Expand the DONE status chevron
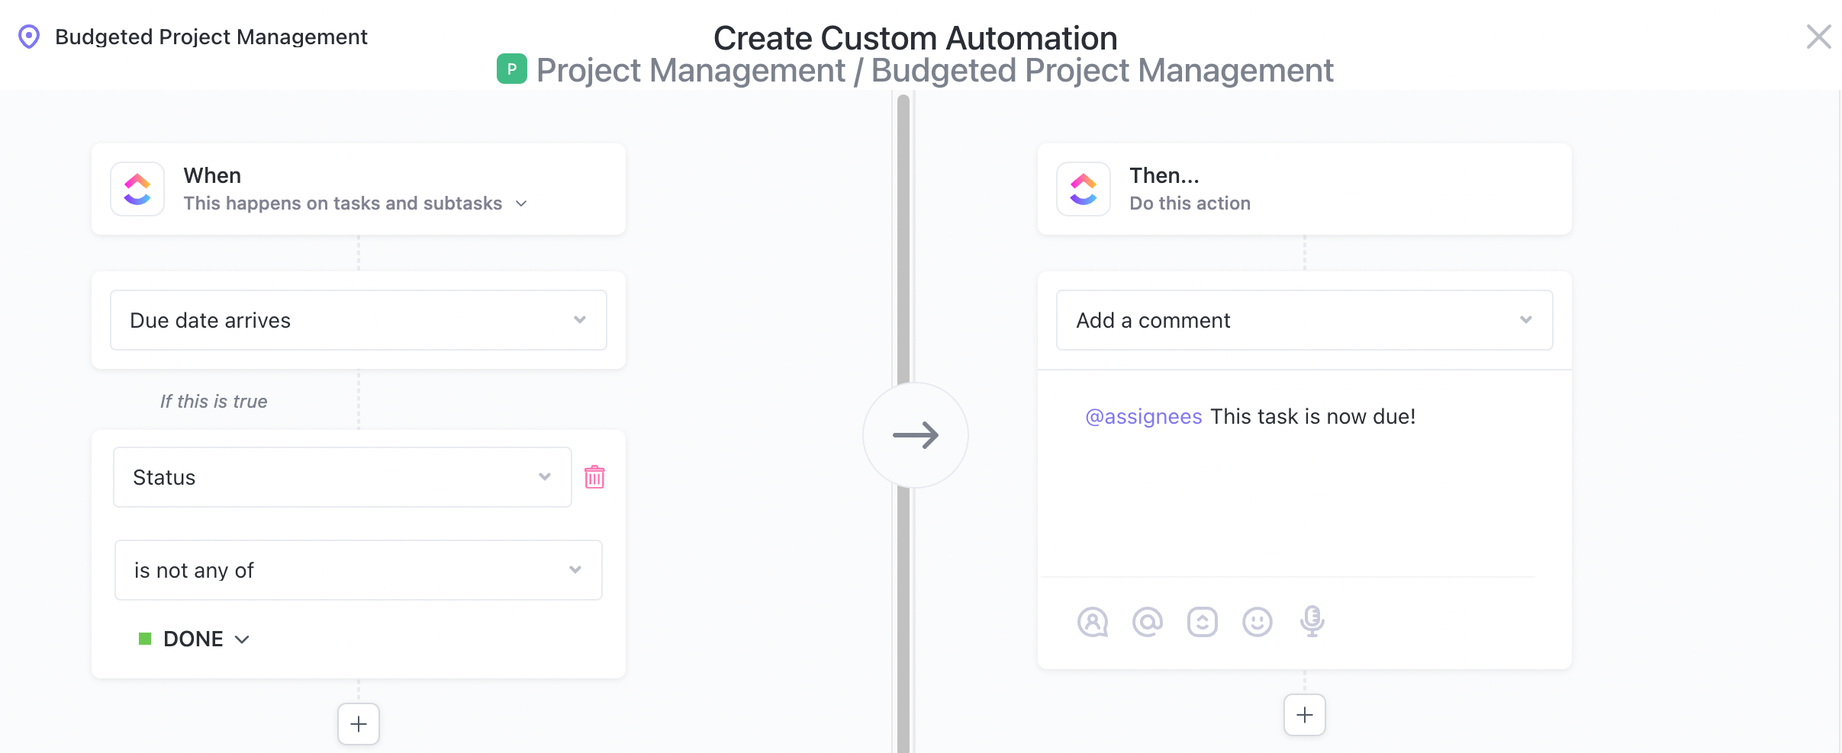 click(x=242, y=639)
